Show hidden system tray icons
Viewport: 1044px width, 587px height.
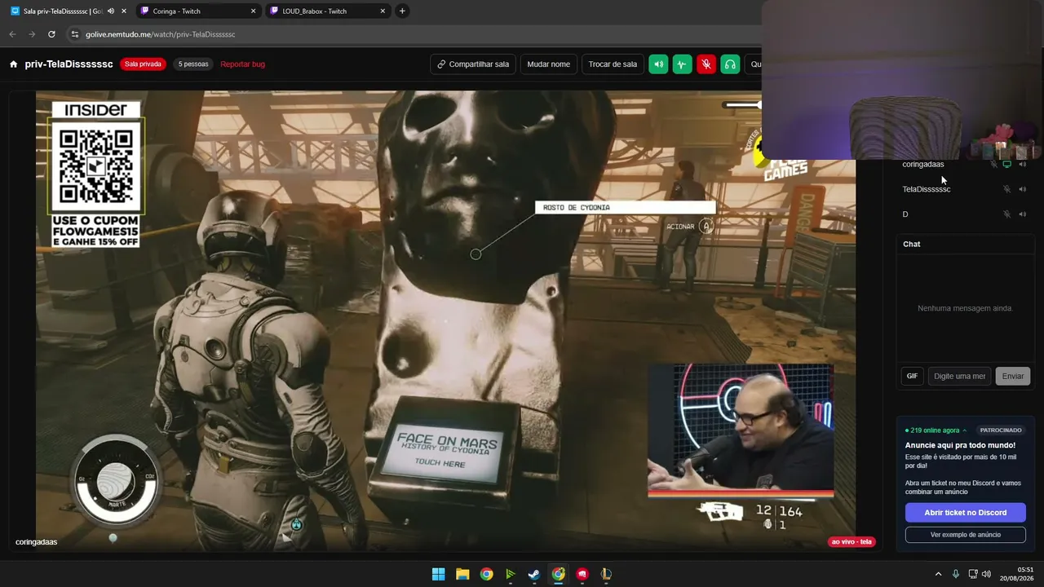(938, 574)
